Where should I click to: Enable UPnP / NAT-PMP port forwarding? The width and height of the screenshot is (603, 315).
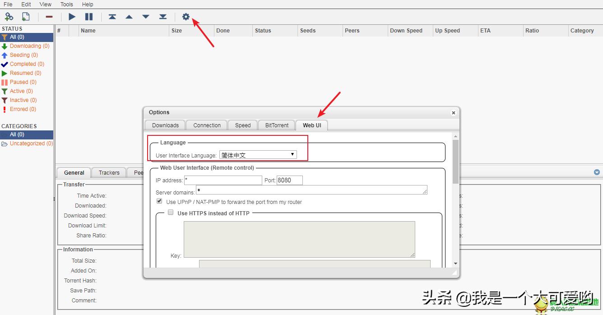click(159, 200)
